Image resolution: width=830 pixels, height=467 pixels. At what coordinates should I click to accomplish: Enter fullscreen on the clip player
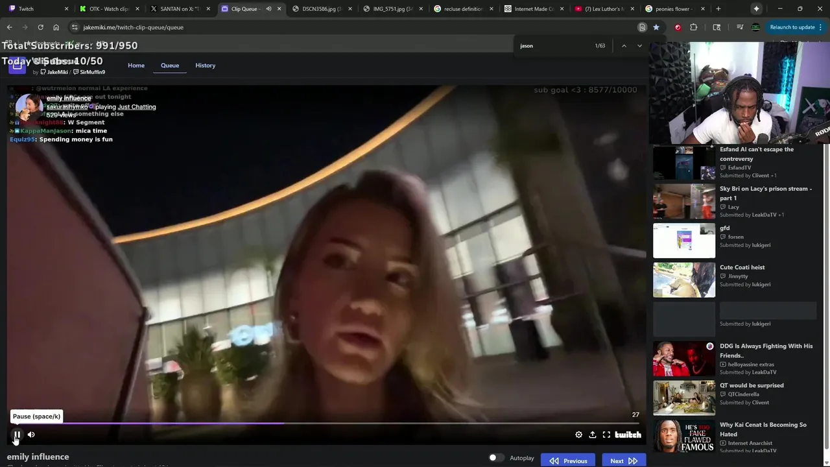coord(606,435)
